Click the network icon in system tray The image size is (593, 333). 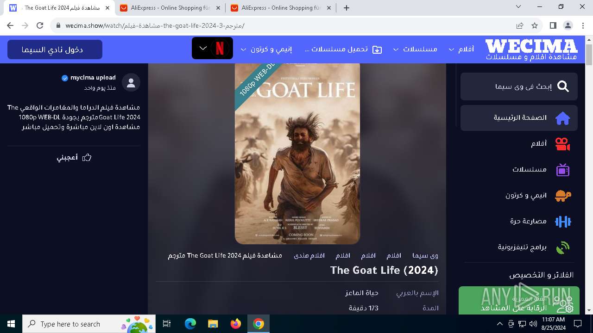522,324
